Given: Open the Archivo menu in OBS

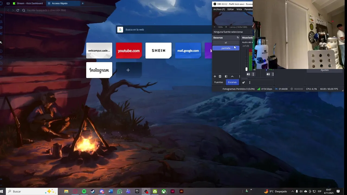Looking at the screenshot, I should coord(219,9).
